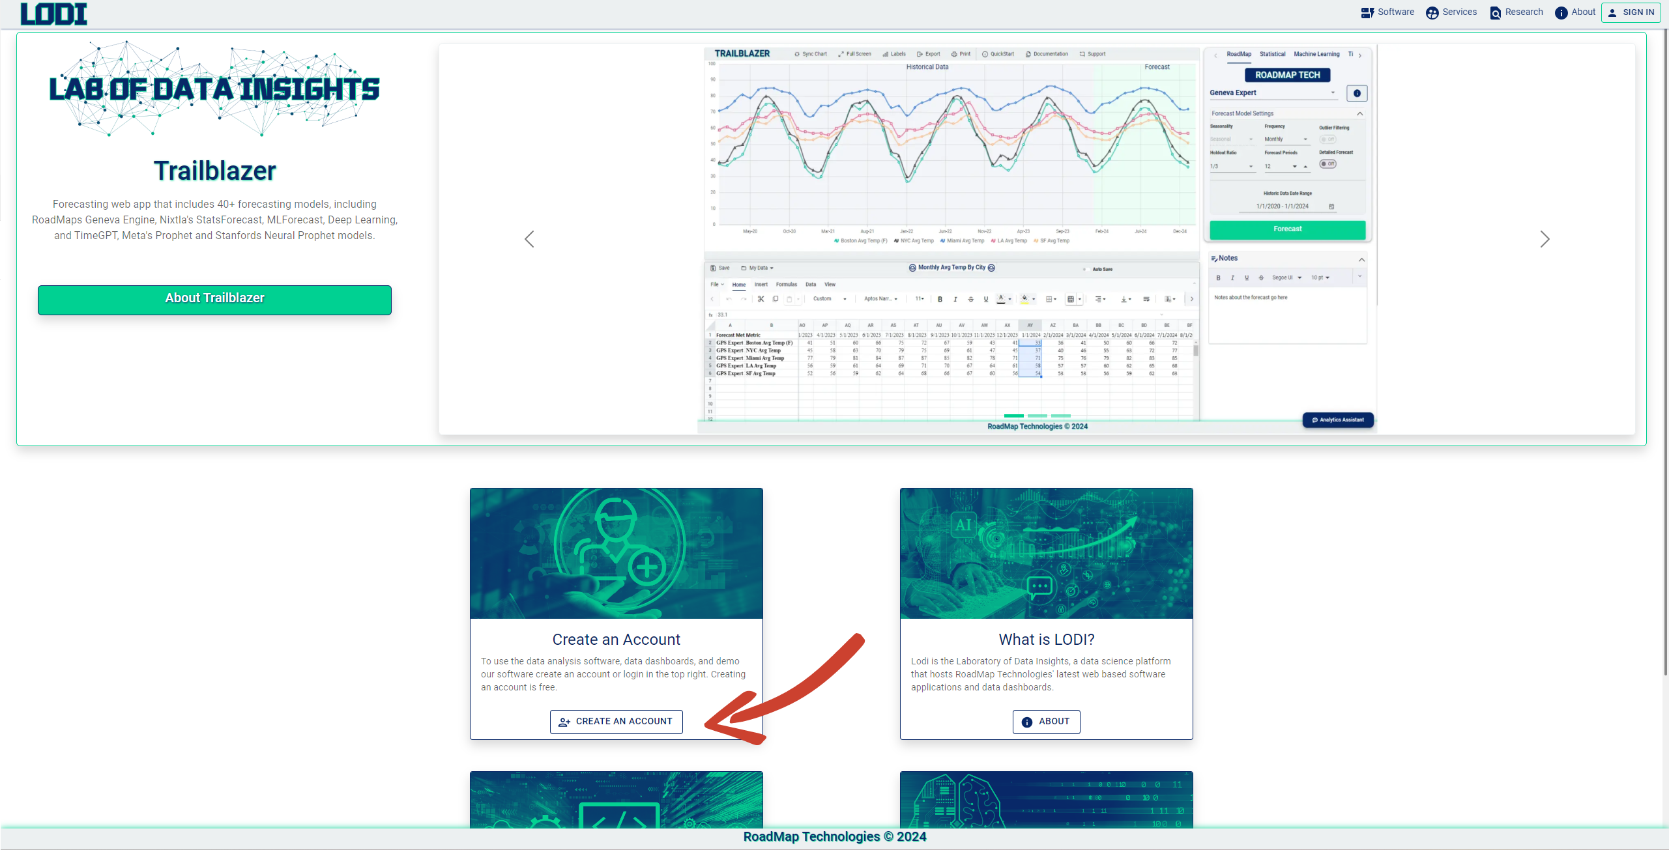The image size is (1669, 850).
Task: Open the Frequency Monthly dropdown
Action: [x=1286, y=139]
